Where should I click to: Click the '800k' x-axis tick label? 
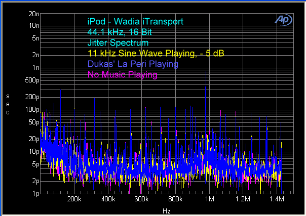[175, 200]
